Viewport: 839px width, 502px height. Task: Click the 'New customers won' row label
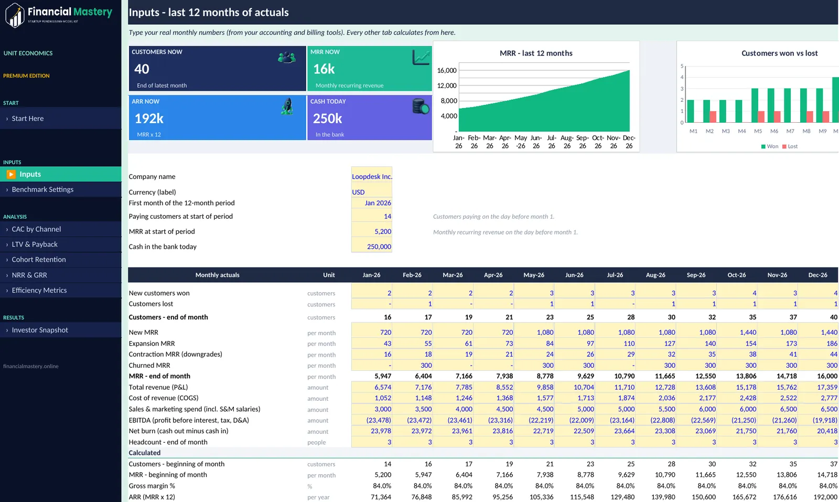pyautogui.click(x=159, y=293)
